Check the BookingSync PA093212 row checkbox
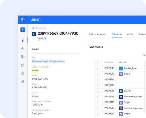The height and width of the screenshot is (118, 146). tap(99, 68)
